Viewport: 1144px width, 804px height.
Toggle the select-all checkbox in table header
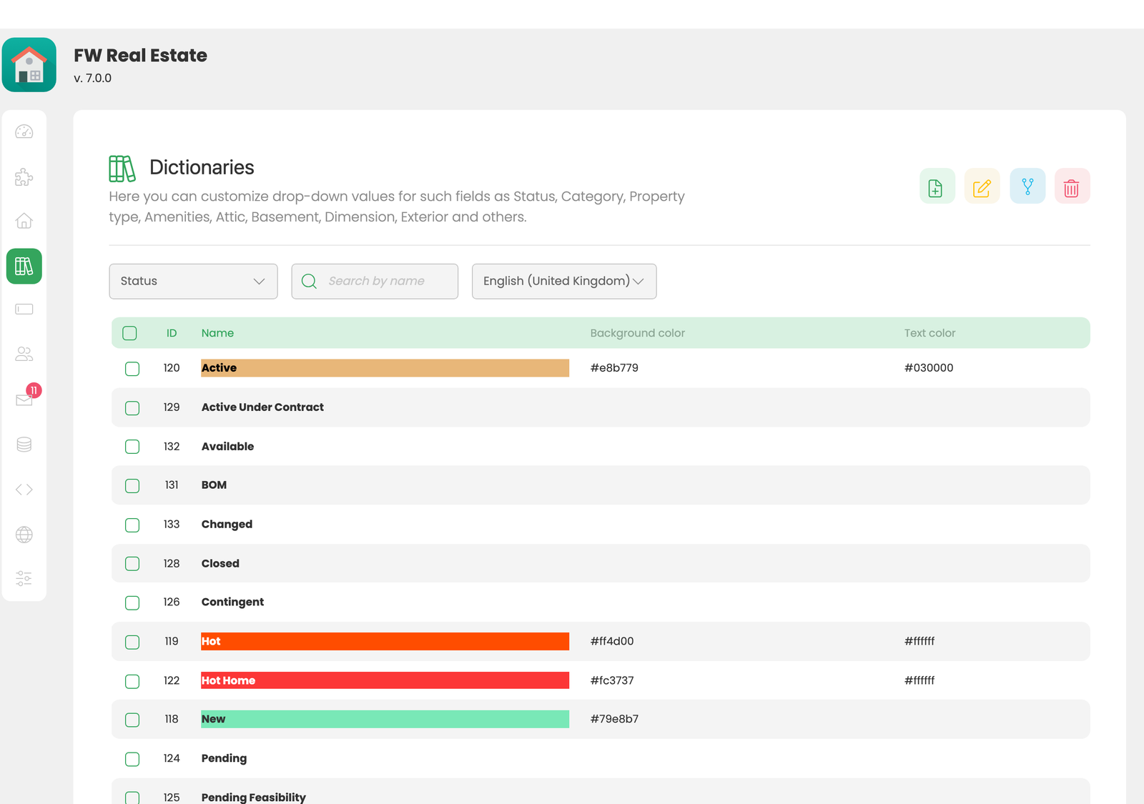pos(129,333)
